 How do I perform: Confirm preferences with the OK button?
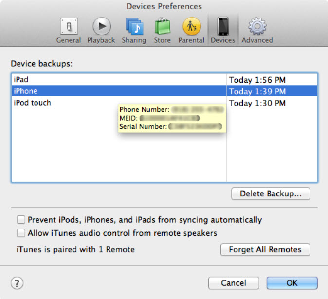coord(292,283)
